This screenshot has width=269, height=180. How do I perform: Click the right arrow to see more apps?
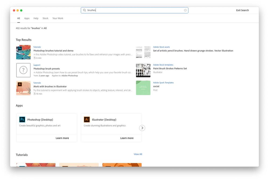[142, 128]
